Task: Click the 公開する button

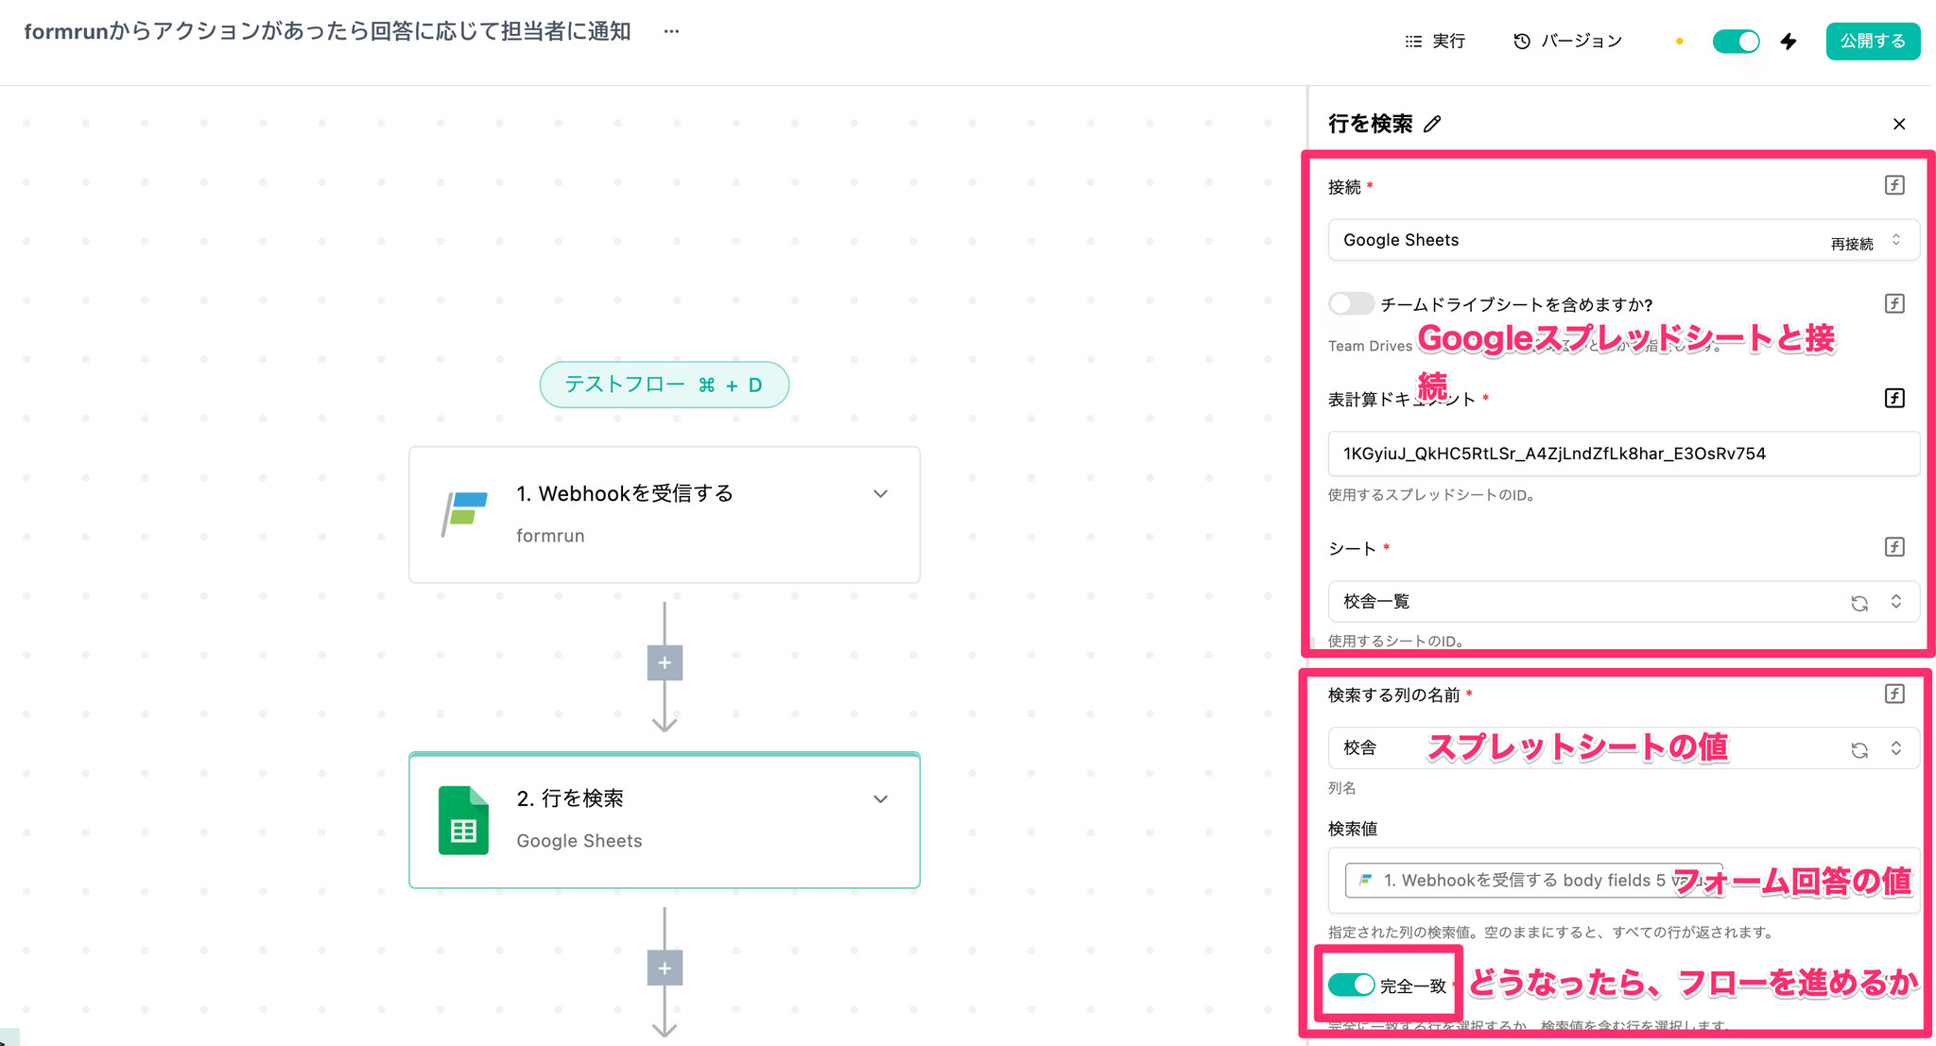Action: [x=1872, y=42]
